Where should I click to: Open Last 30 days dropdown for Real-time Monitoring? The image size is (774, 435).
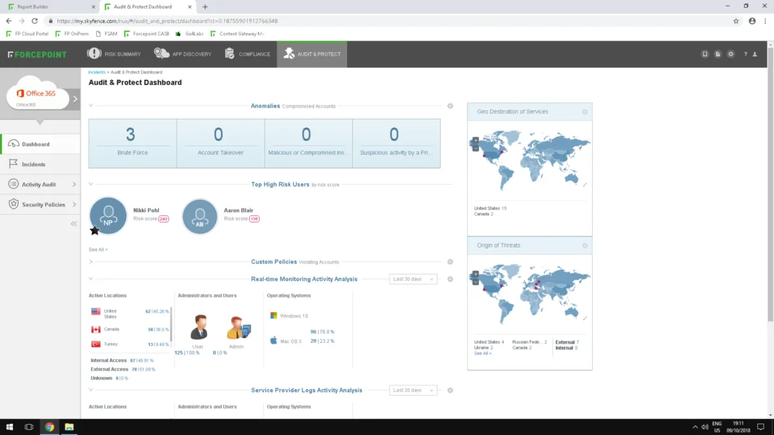coord(413,279)
